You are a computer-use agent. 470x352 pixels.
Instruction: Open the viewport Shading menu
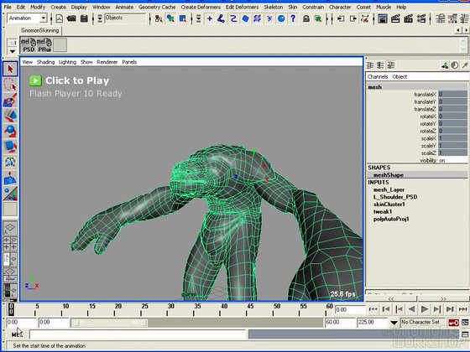pyautogui.click(x=45, y=62)
